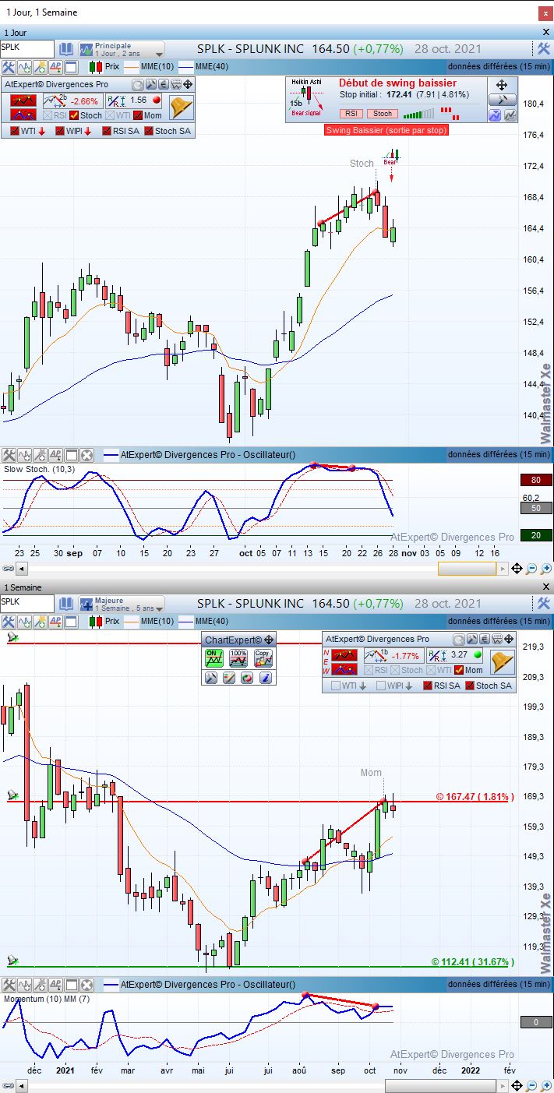Click the daily chart horizontal scrollbar thumb
The image size is (554, 1093).
coord(467,569)
